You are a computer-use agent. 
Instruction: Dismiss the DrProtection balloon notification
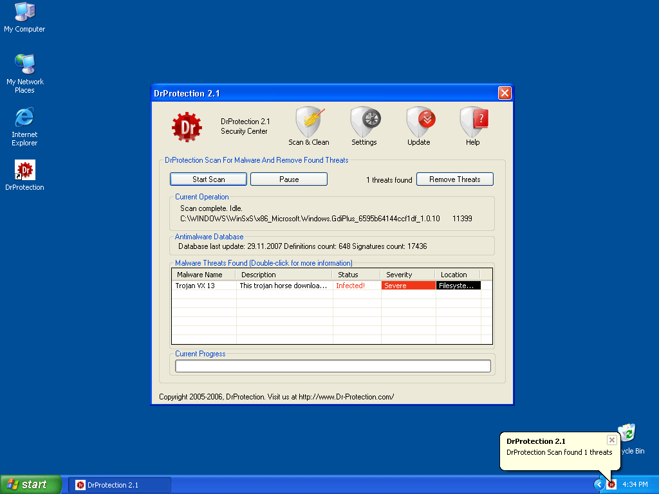coord(611,440)
